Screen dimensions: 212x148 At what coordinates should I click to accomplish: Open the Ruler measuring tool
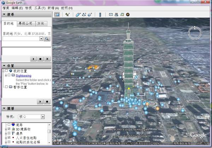coord(100,15)
